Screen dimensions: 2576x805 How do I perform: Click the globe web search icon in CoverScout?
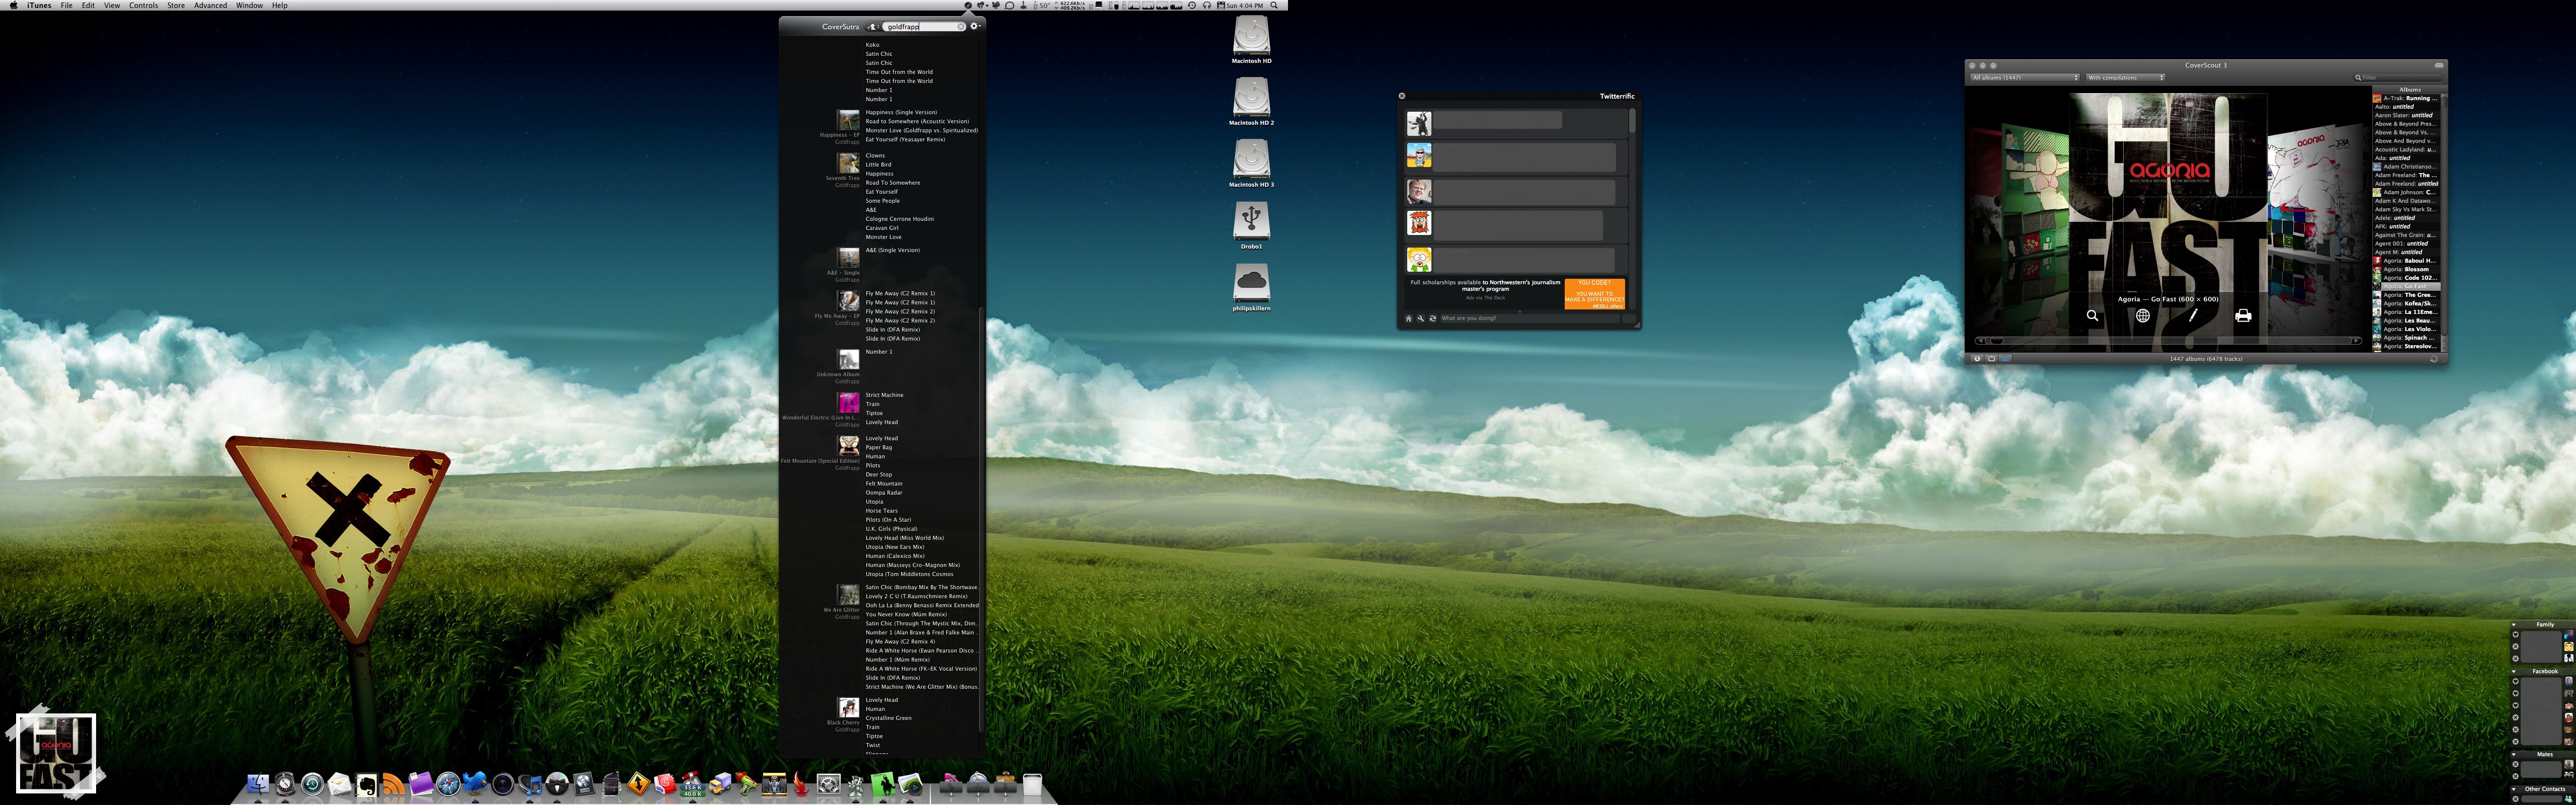(2142, 315)
